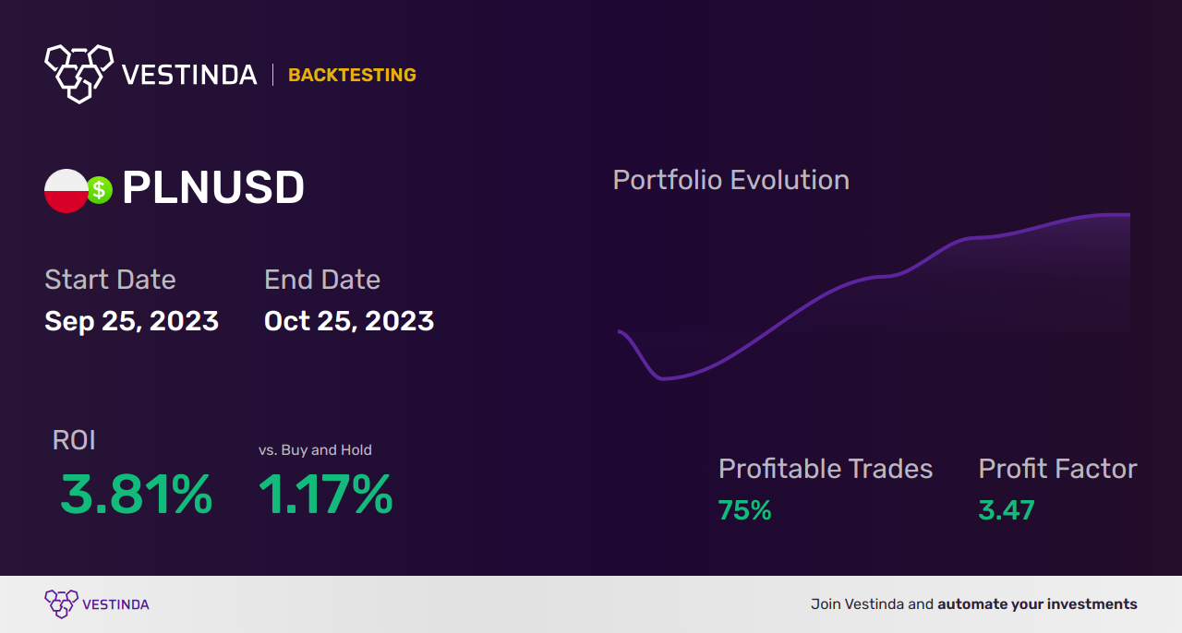The width and height of the screenshot is (1182, 633).
Task: Click the Start Date value Sep 25, 2023
Action: 132,321
